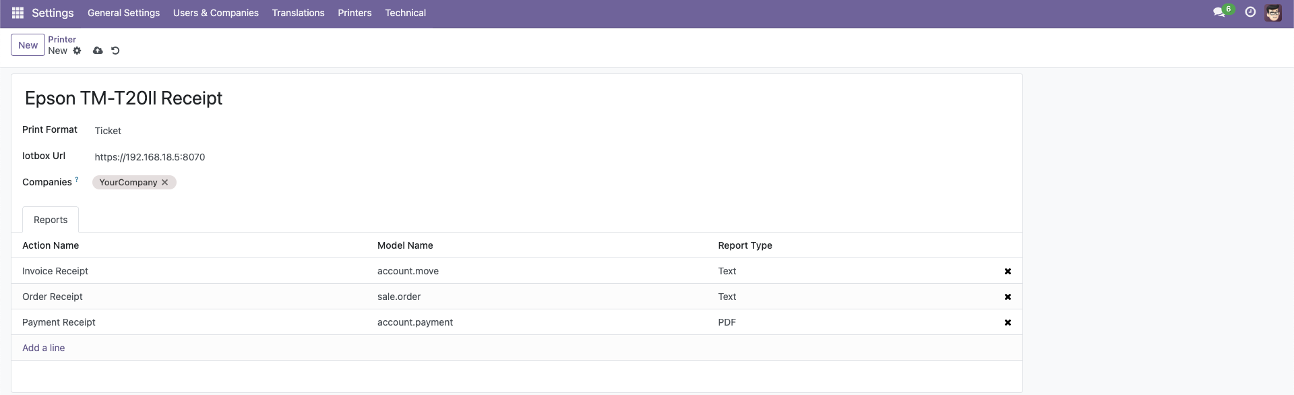Select the Order Receipt action cell
1294x395 pixels.
tap(194, 297)
